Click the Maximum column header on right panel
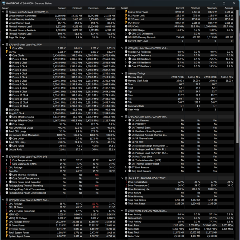This screenshot has height=240, width=240. click(211, 8)
